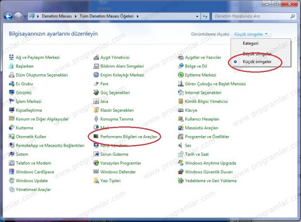Choose Büyük simgeler from the view menu
301x222 pixels.
point(257,54)
